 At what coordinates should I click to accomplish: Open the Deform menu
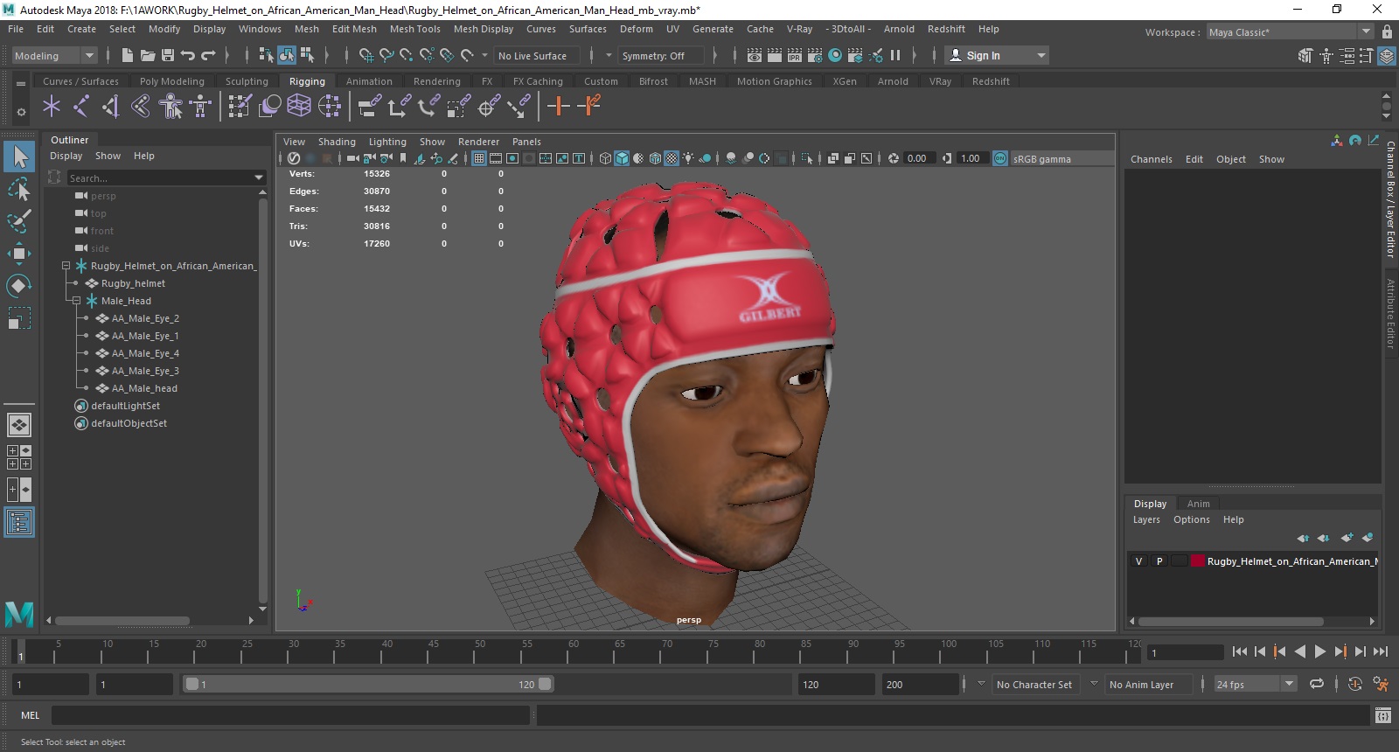[637, 29]
